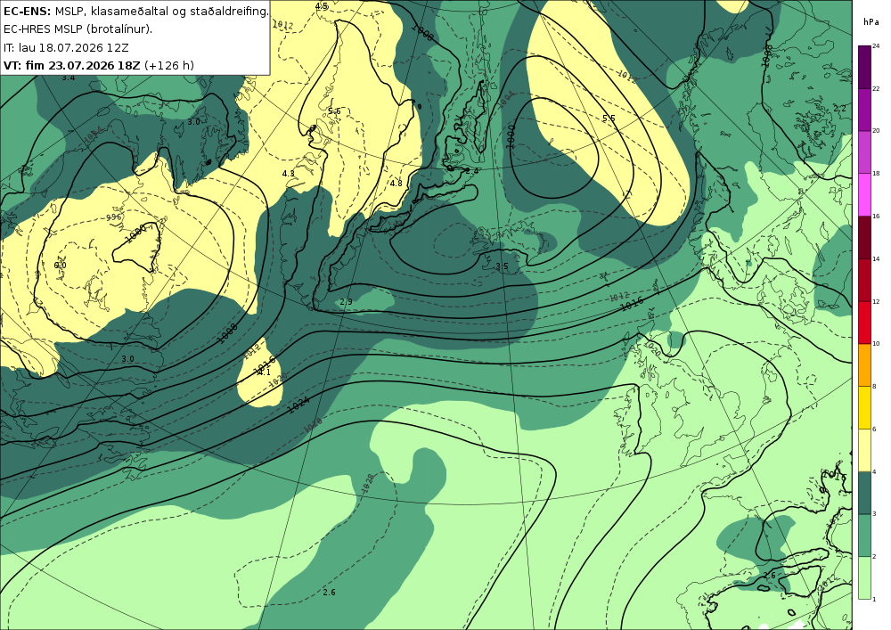Screen dimensions: 891x630
Task: Click the '24' tick label on the color bar
Action: 876,46
